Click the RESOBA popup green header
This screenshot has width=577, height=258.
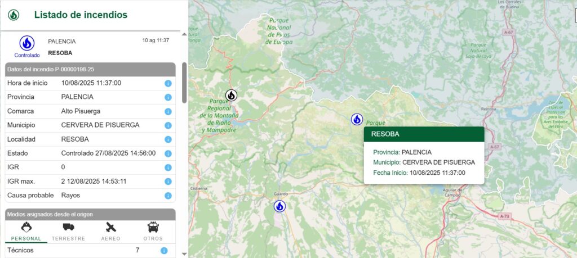[424, 134]
